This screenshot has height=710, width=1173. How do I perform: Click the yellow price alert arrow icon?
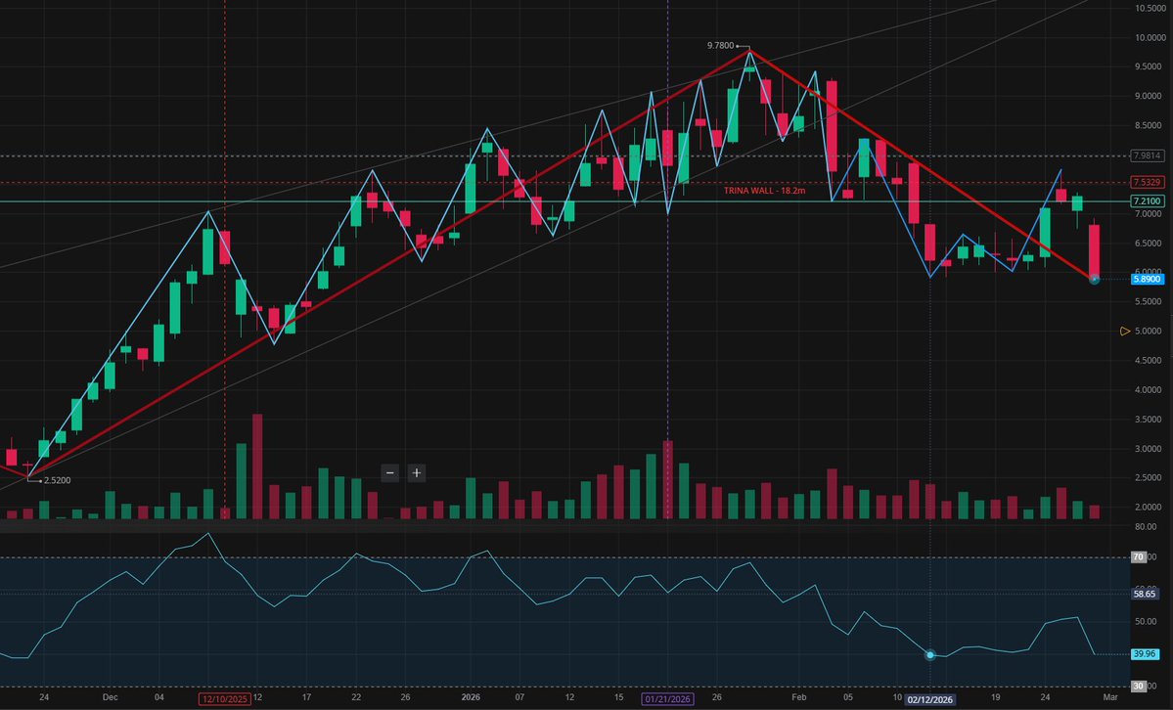point(1125,331)
